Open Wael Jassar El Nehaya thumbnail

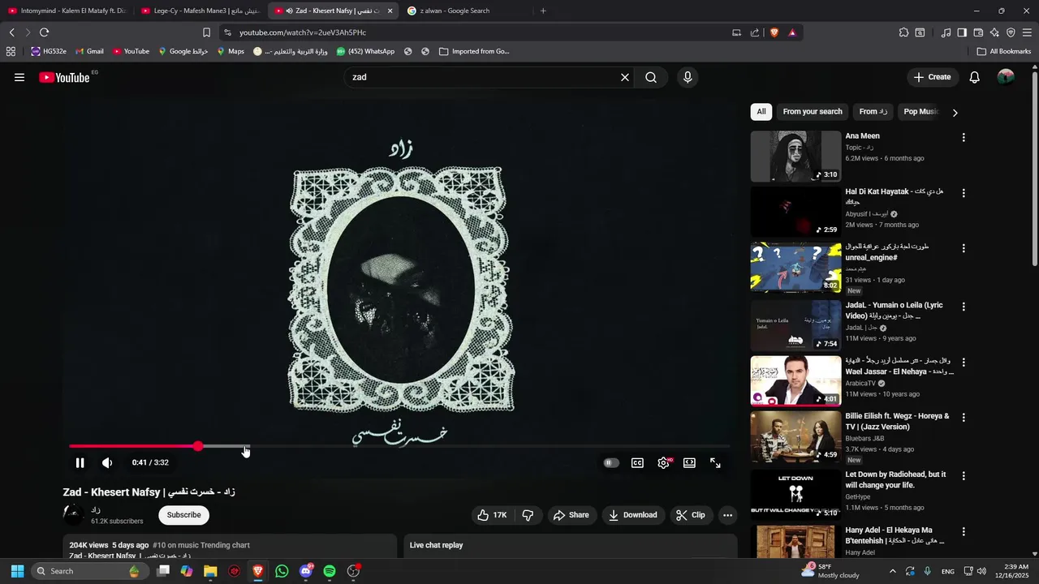click(795, 380)
